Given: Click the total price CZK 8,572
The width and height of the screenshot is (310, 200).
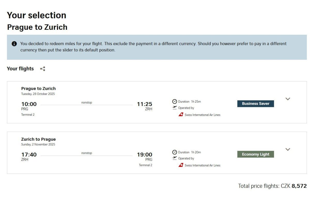Looking at the screenshot, I should pos(273,186).
